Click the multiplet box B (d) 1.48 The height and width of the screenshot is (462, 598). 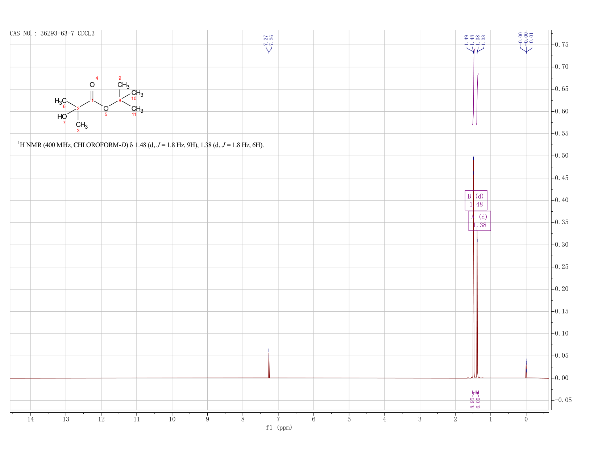[476, 200]
